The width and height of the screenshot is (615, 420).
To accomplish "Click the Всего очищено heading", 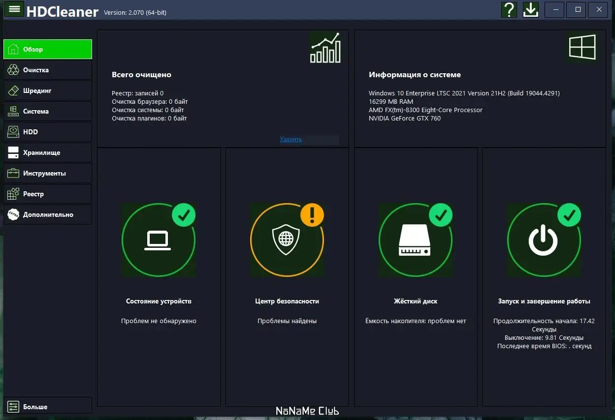I will tap(141, 75).
